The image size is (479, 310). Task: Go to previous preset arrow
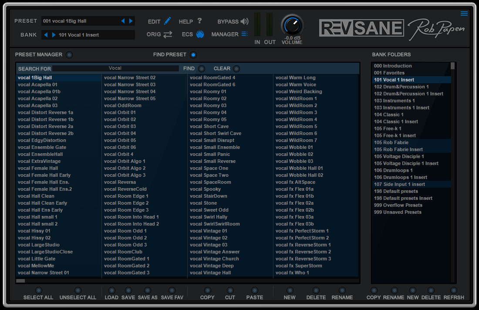(x=123, y=21)
